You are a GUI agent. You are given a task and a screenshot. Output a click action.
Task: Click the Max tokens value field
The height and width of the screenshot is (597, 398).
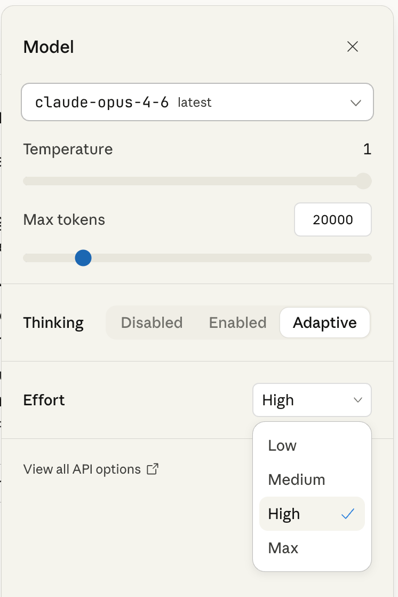(332, 219)
